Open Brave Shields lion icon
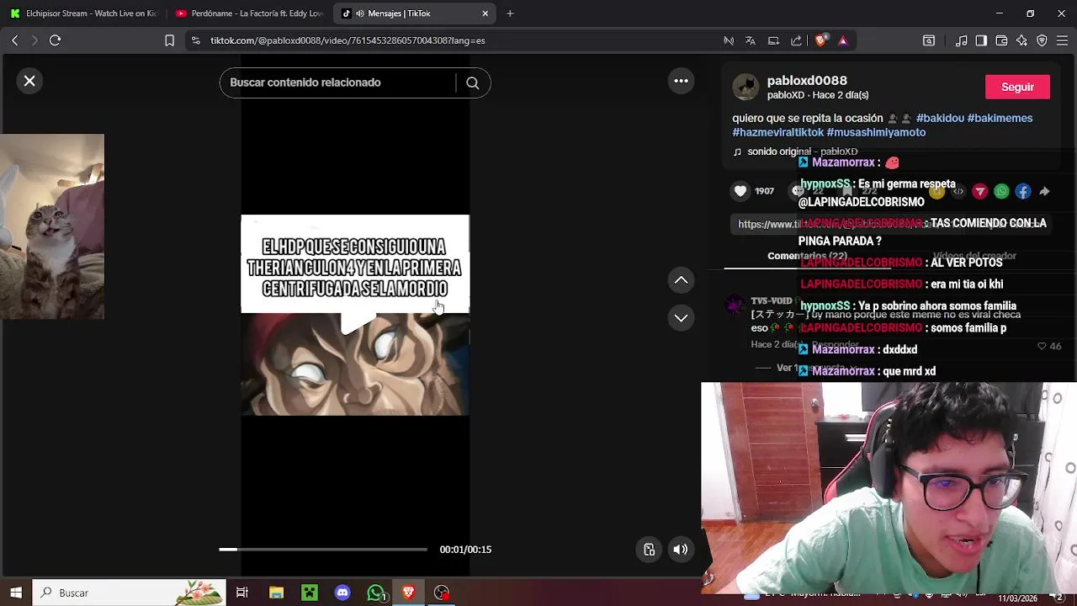This screenshot has height=606, width=1077. tap(820, 40)
